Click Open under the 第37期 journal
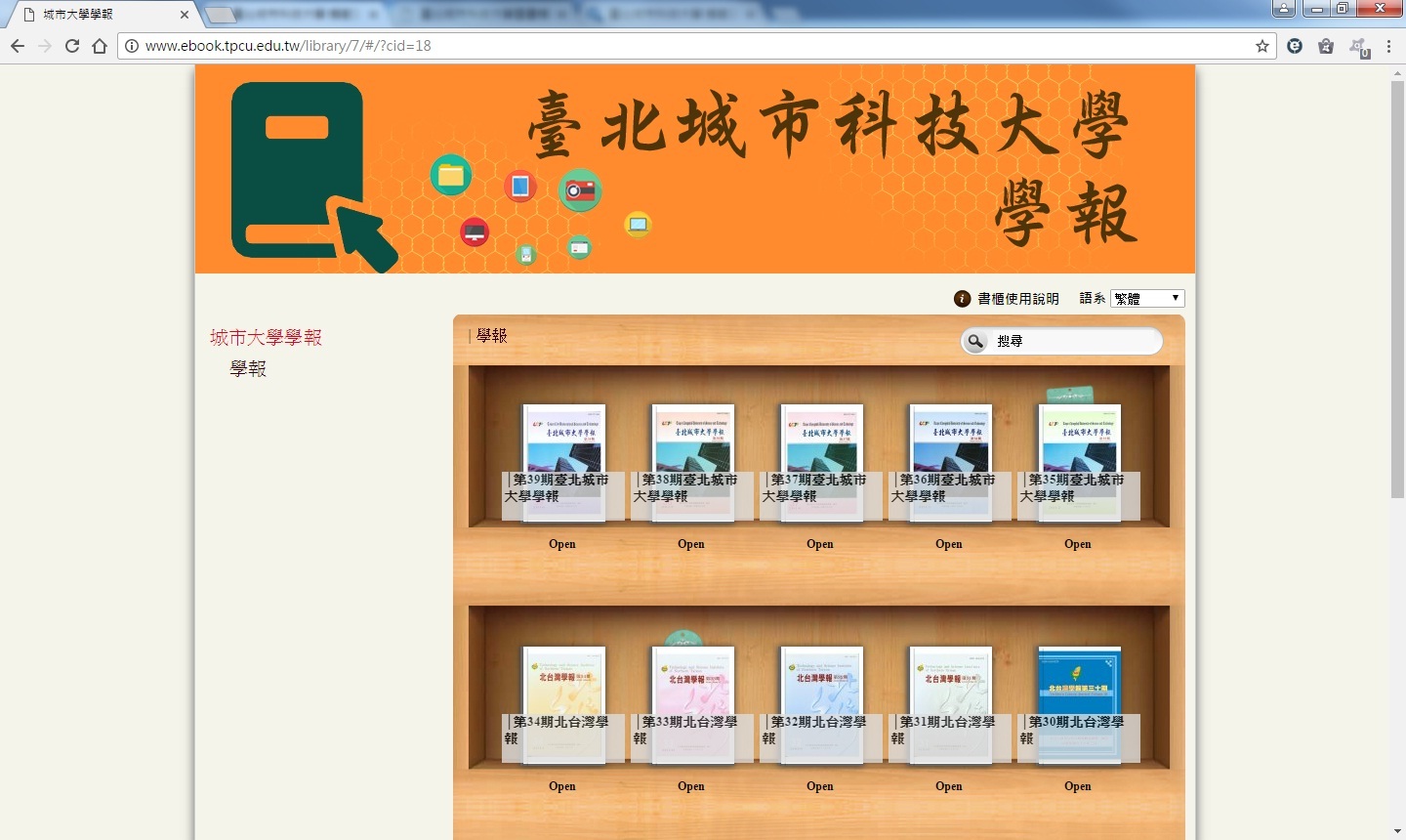 pyautogui.click(x=820, y=544)
